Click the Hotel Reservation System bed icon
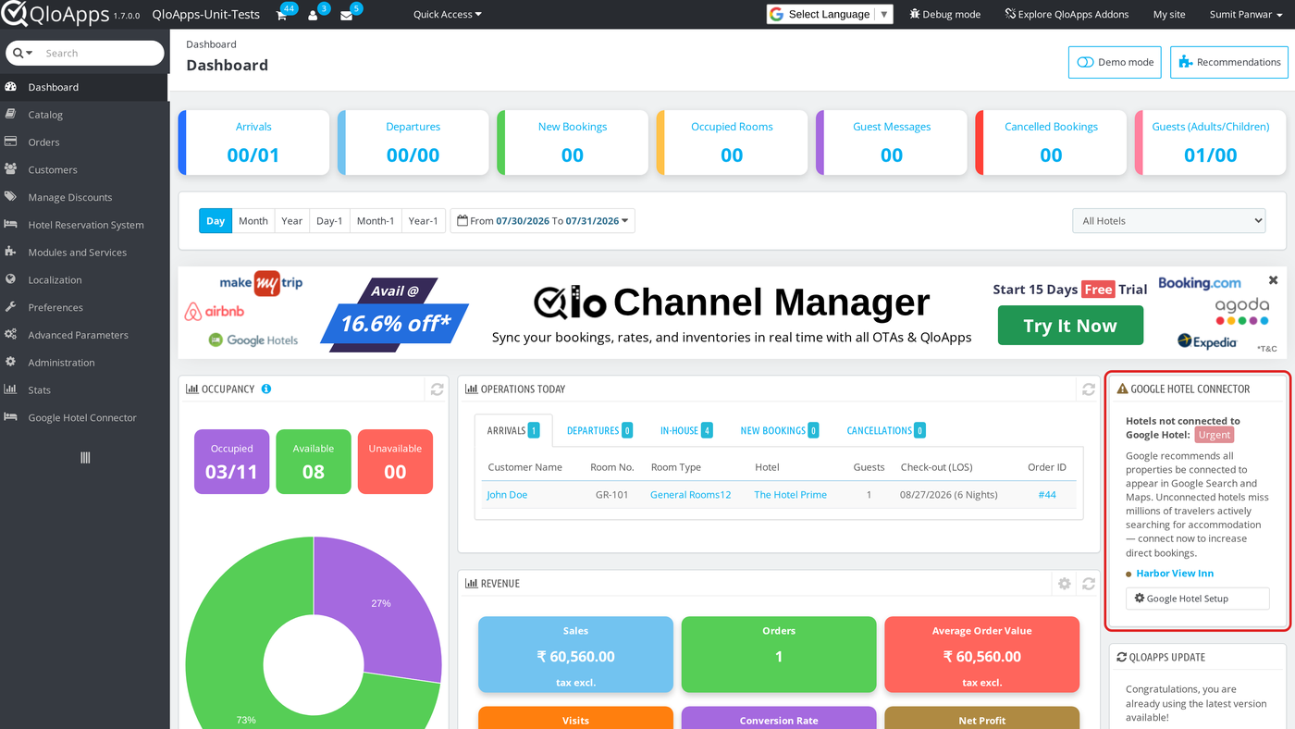 (x=10, y=225)
